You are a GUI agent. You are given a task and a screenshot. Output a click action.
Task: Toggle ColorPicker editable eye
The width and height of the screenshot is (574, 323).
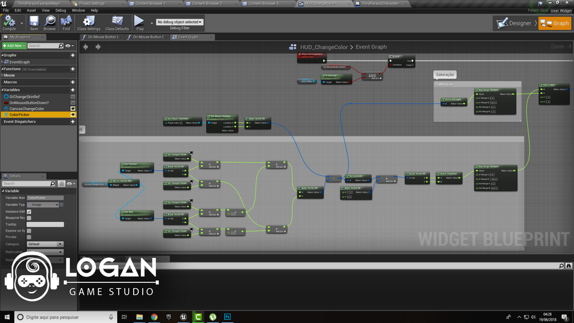[x=73, y=115]
